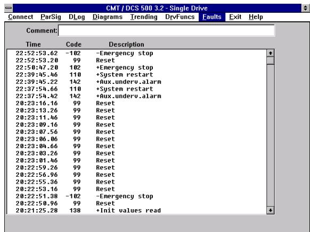Select the 22:39:45.22 +Aux.underv.alarm row
The height and width of the screenshot is (232, 310).
(x=136, y=82)
